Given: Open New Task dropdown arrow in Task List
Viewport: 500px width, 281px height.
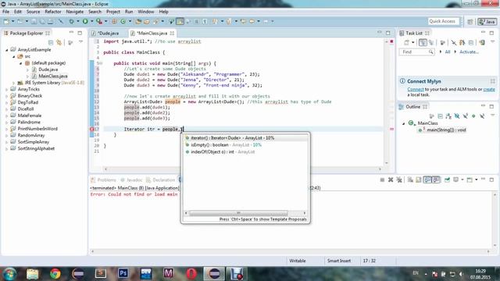Looking at the screenshot, I should (412, 42).
